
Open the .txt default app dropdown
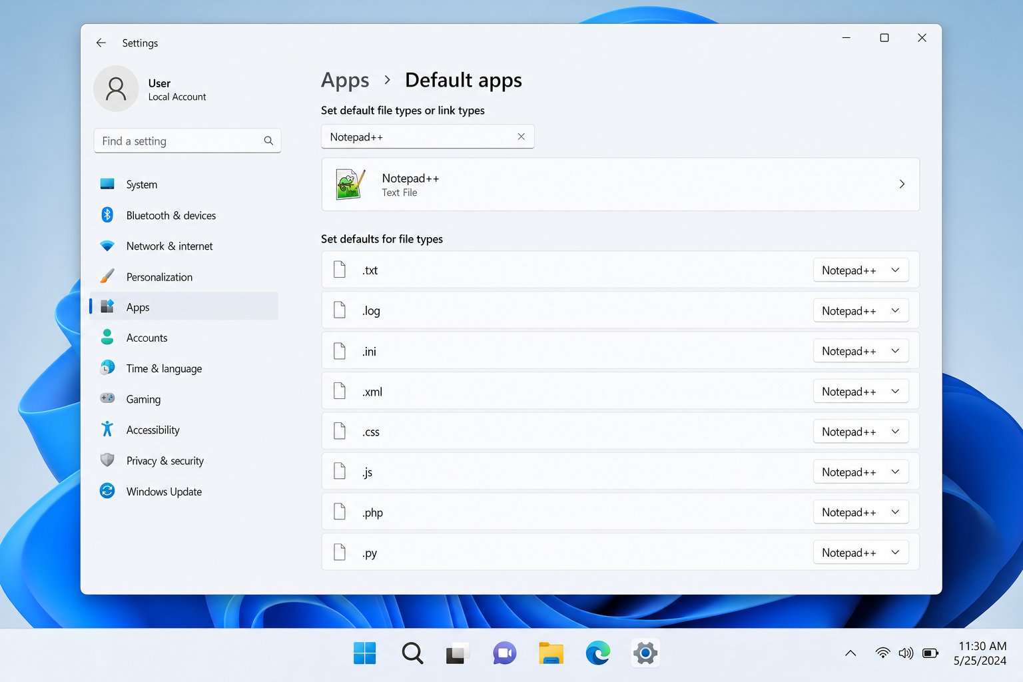click(861, 270)
